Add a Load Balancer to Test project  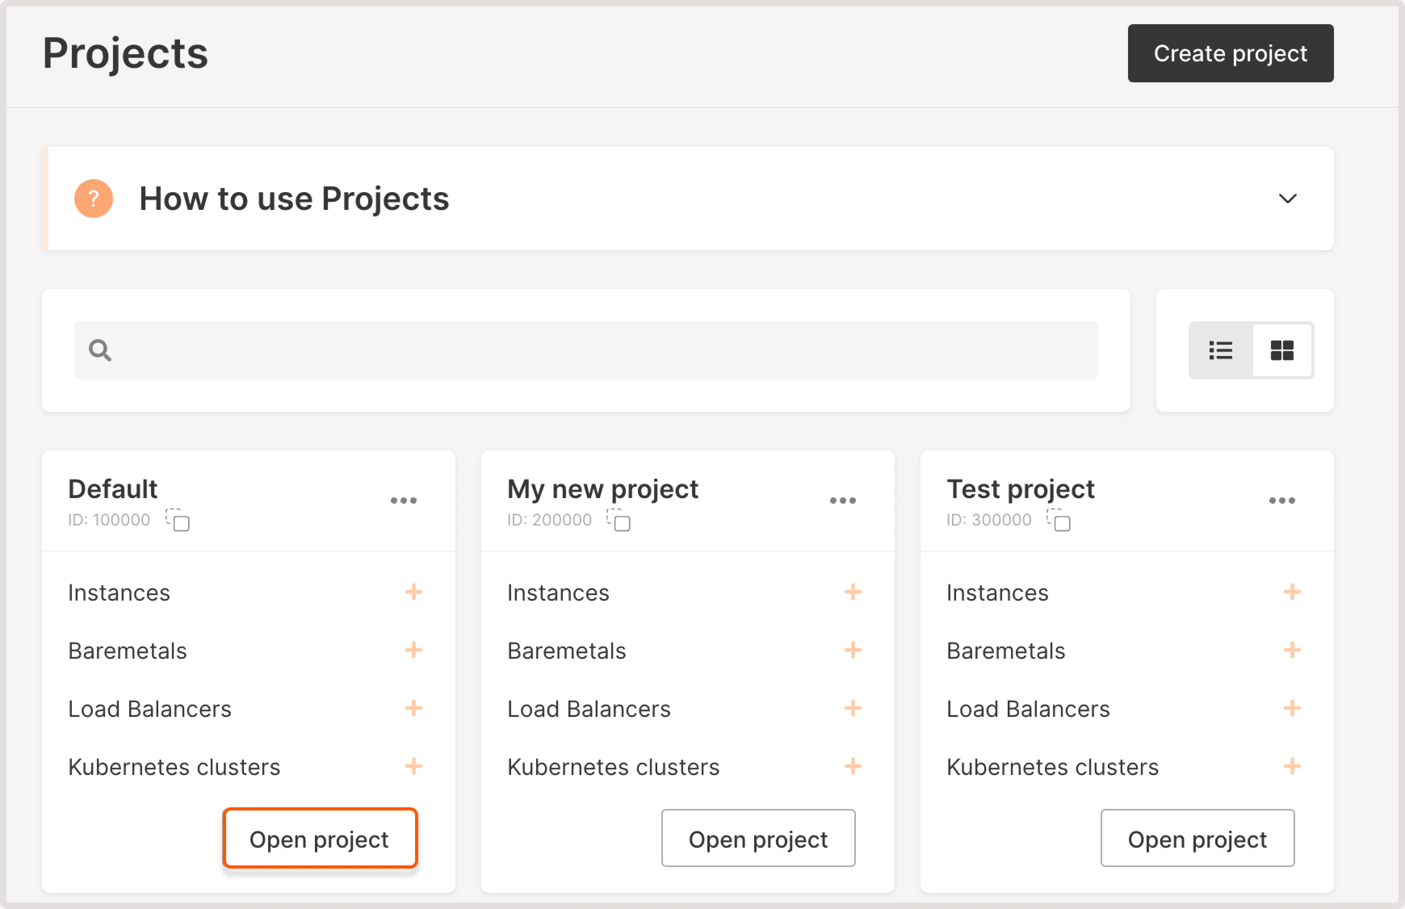(x=1293, y=708)
